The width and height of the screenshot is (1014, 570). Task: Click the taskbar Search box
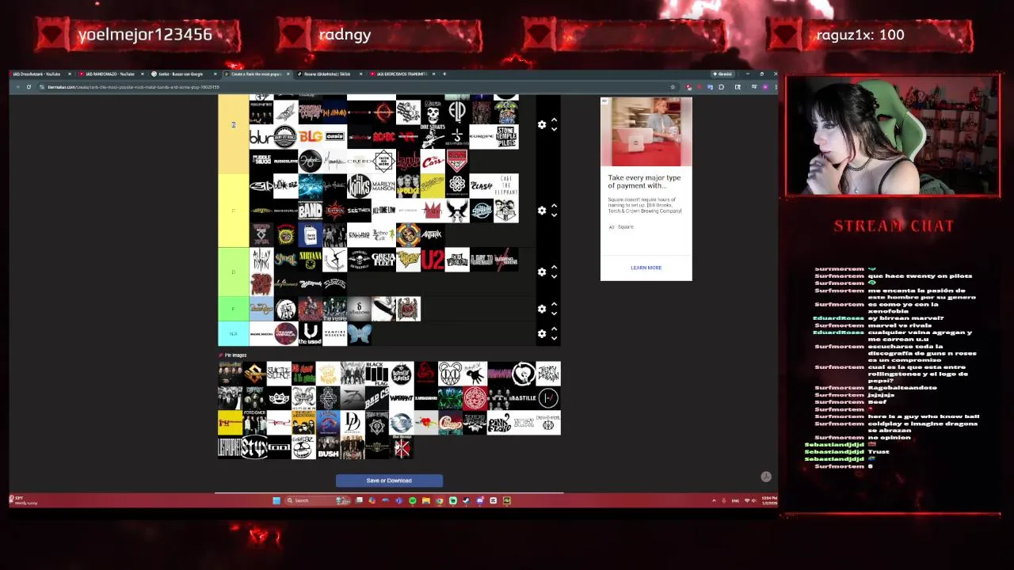tap(317, 500)
